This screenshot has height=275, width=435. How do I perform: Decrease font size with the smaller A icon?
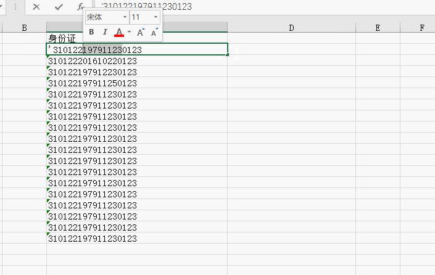pyautogui.click(x=154, y=32)
